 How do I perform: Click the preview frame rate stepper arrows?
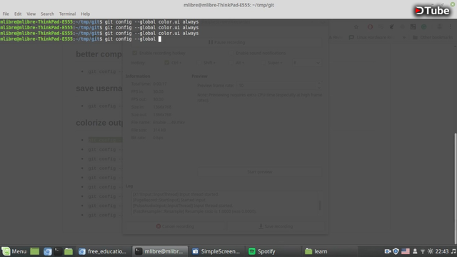point(319,86)
